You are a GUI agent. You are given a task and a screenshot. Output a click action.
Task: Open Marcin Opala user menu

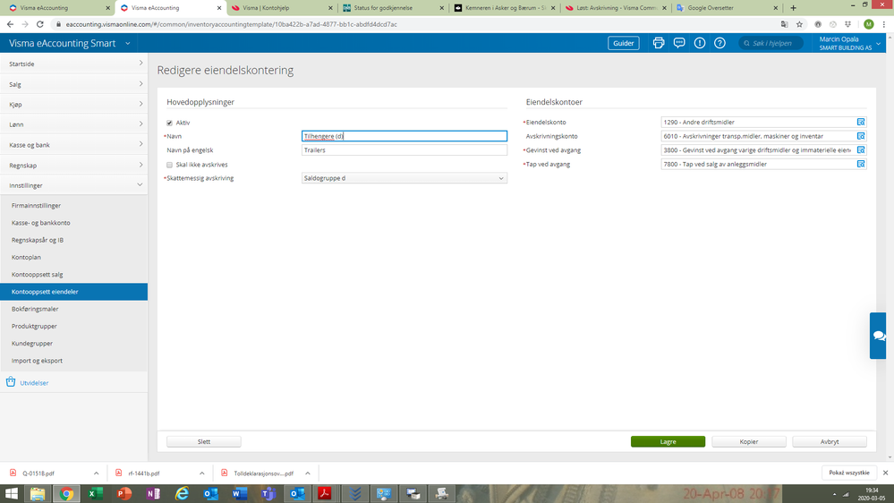tap(849, 43)
